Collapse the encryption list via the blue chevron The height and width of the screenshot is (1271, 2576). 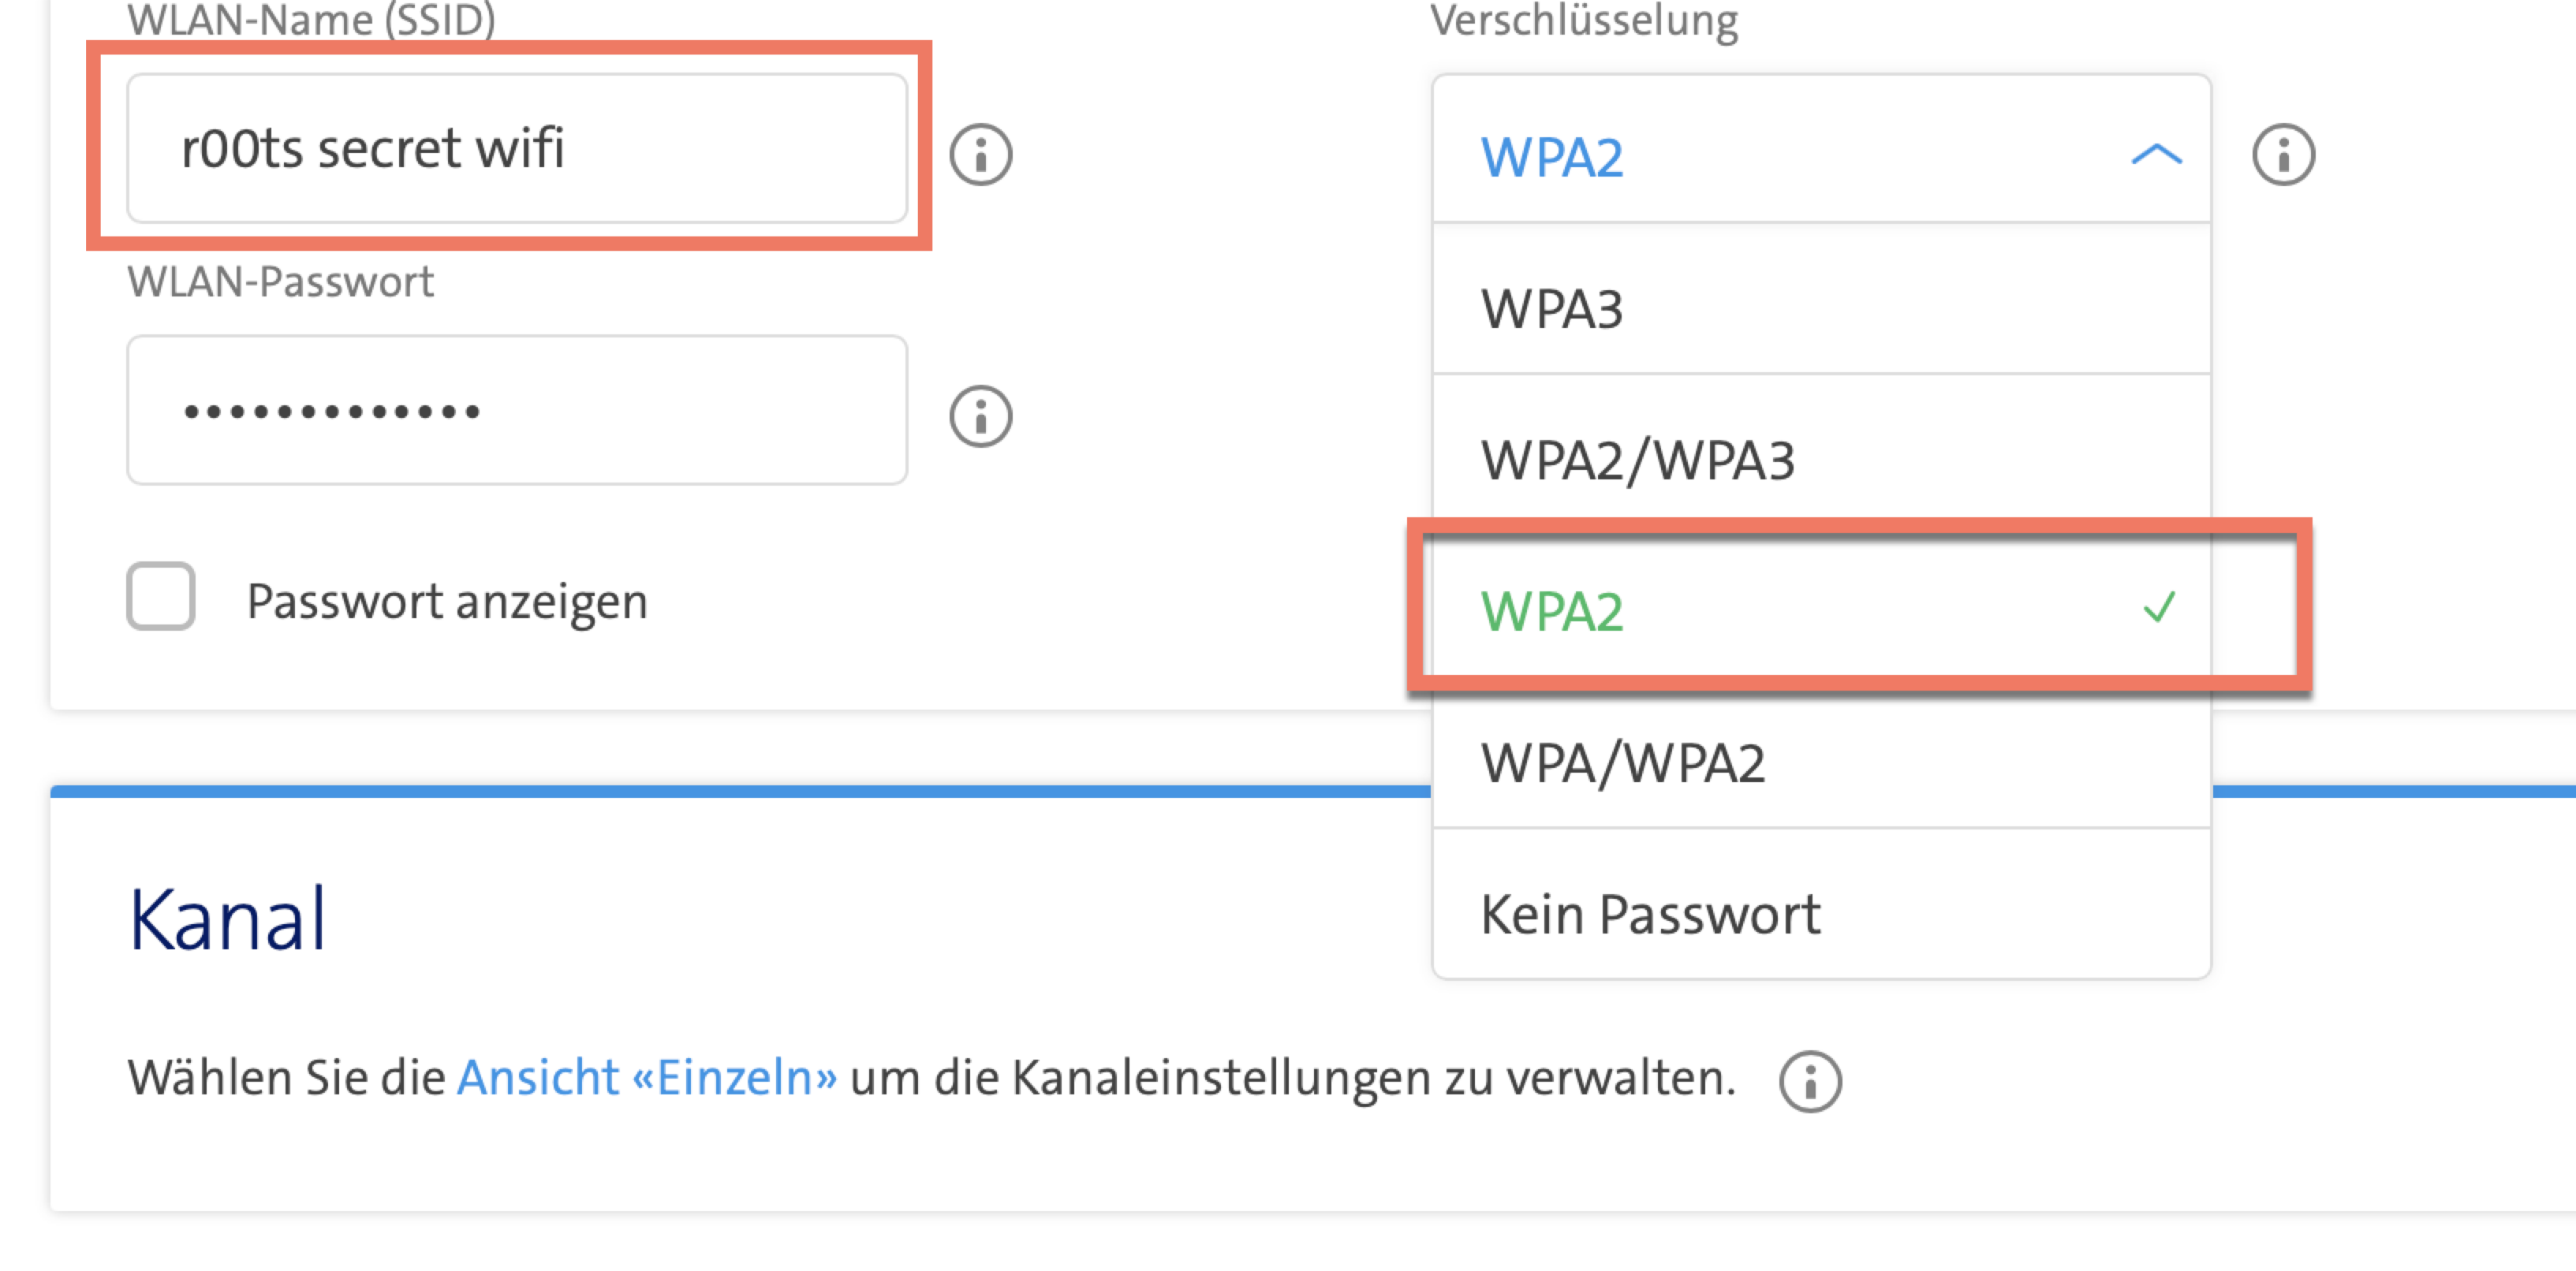point(2156,154)
